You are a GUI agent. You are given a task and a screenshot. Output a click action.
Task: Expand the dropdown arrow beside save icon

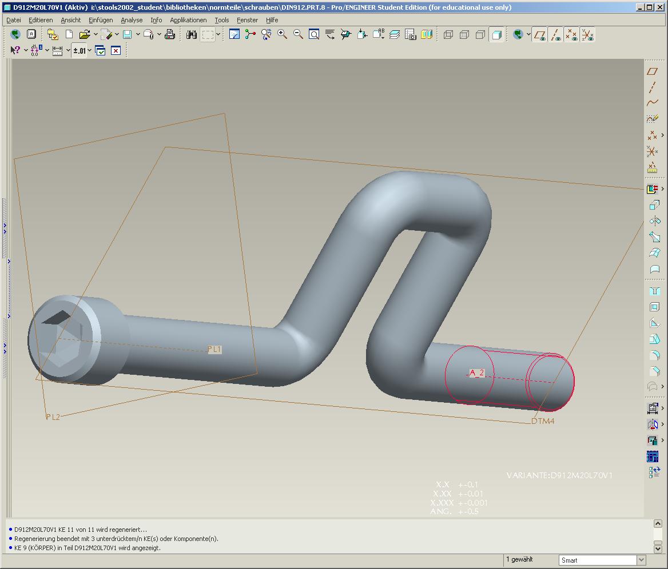click(138, 34)
